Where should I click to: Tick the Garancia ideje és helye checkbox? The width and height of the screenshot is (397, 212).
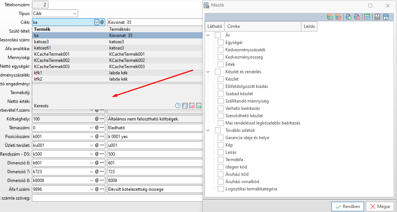pos(221,138)
